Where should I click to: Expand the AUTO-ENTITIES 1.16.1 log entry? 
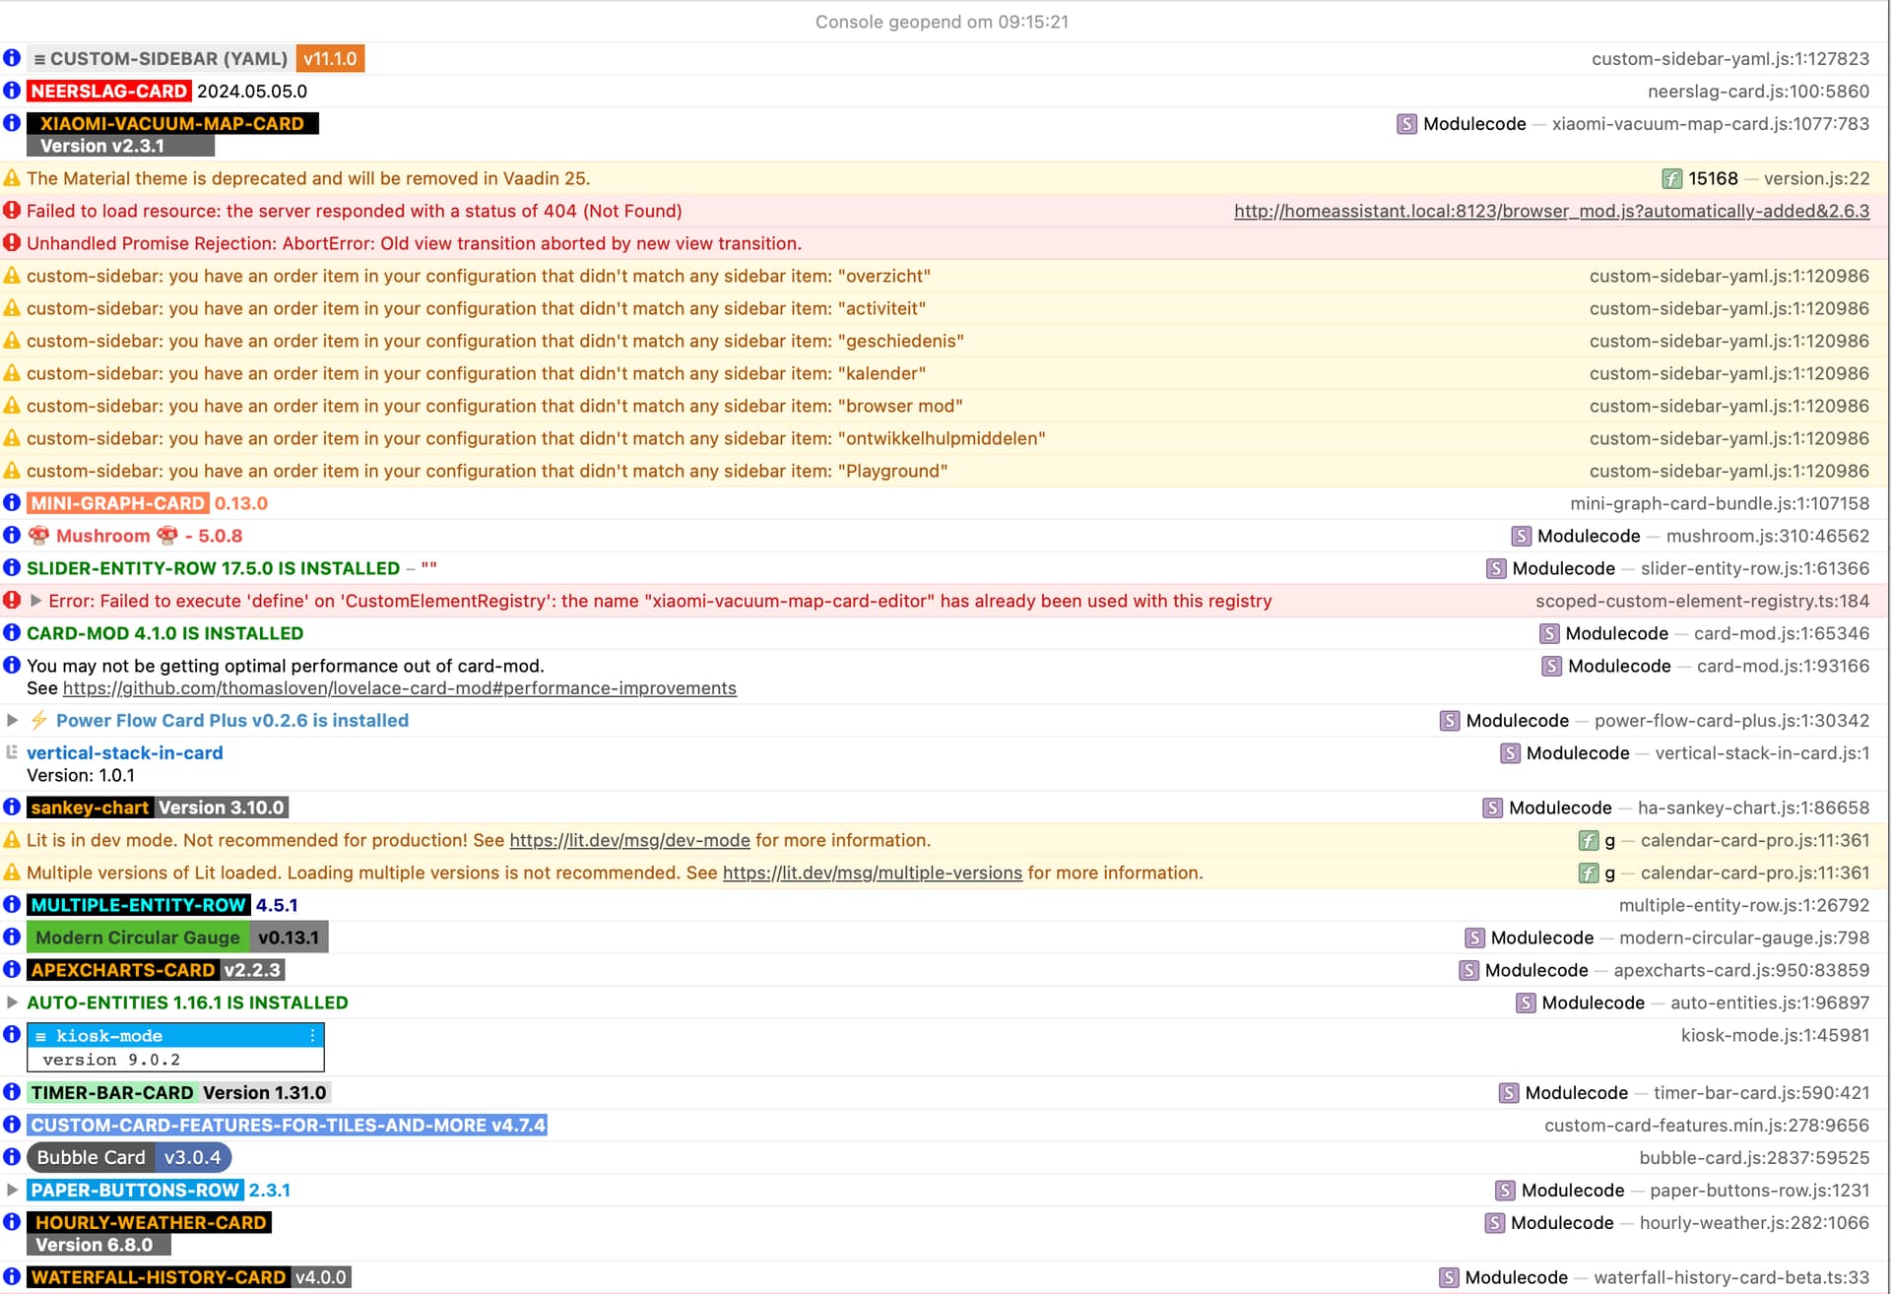[12, 1003]
